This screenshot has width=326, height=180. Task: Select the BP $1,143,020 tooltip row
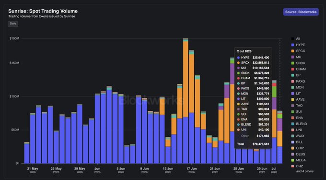(x=253, y=83)
